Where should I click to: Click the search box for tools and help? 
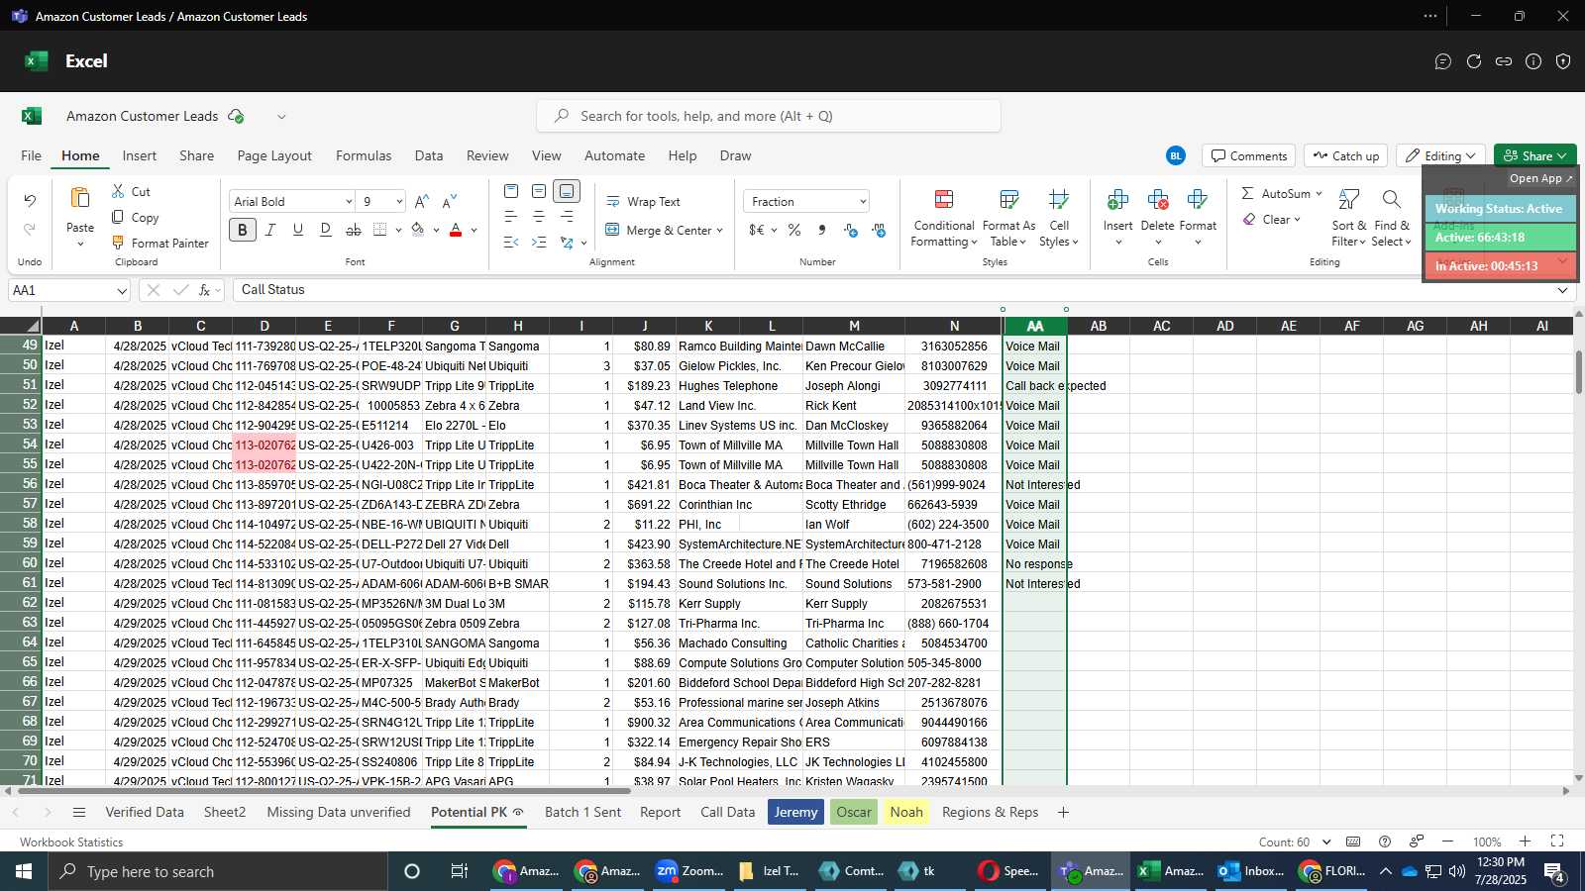(769, 116)
